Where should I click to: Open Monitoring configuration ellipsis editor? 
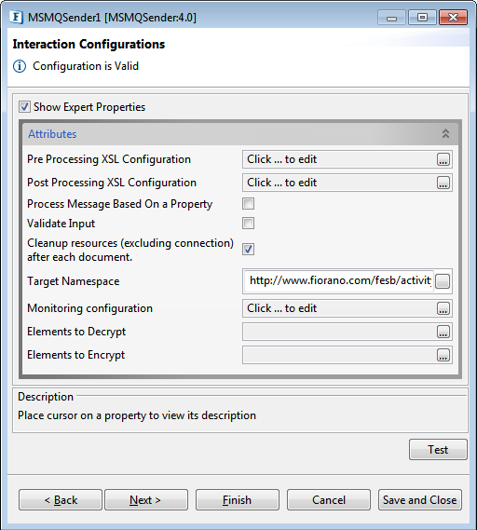pyautogui.click(x=443, y=308)
